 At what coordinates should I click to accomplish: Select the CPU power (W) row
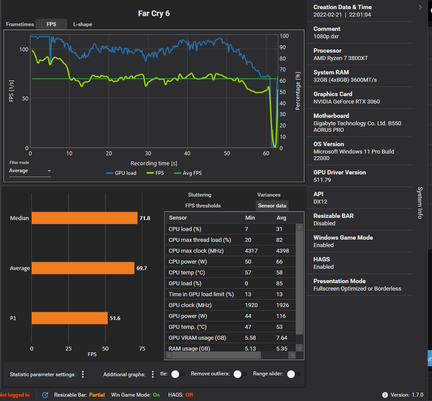pyautogui.click(x=230, y=261)
